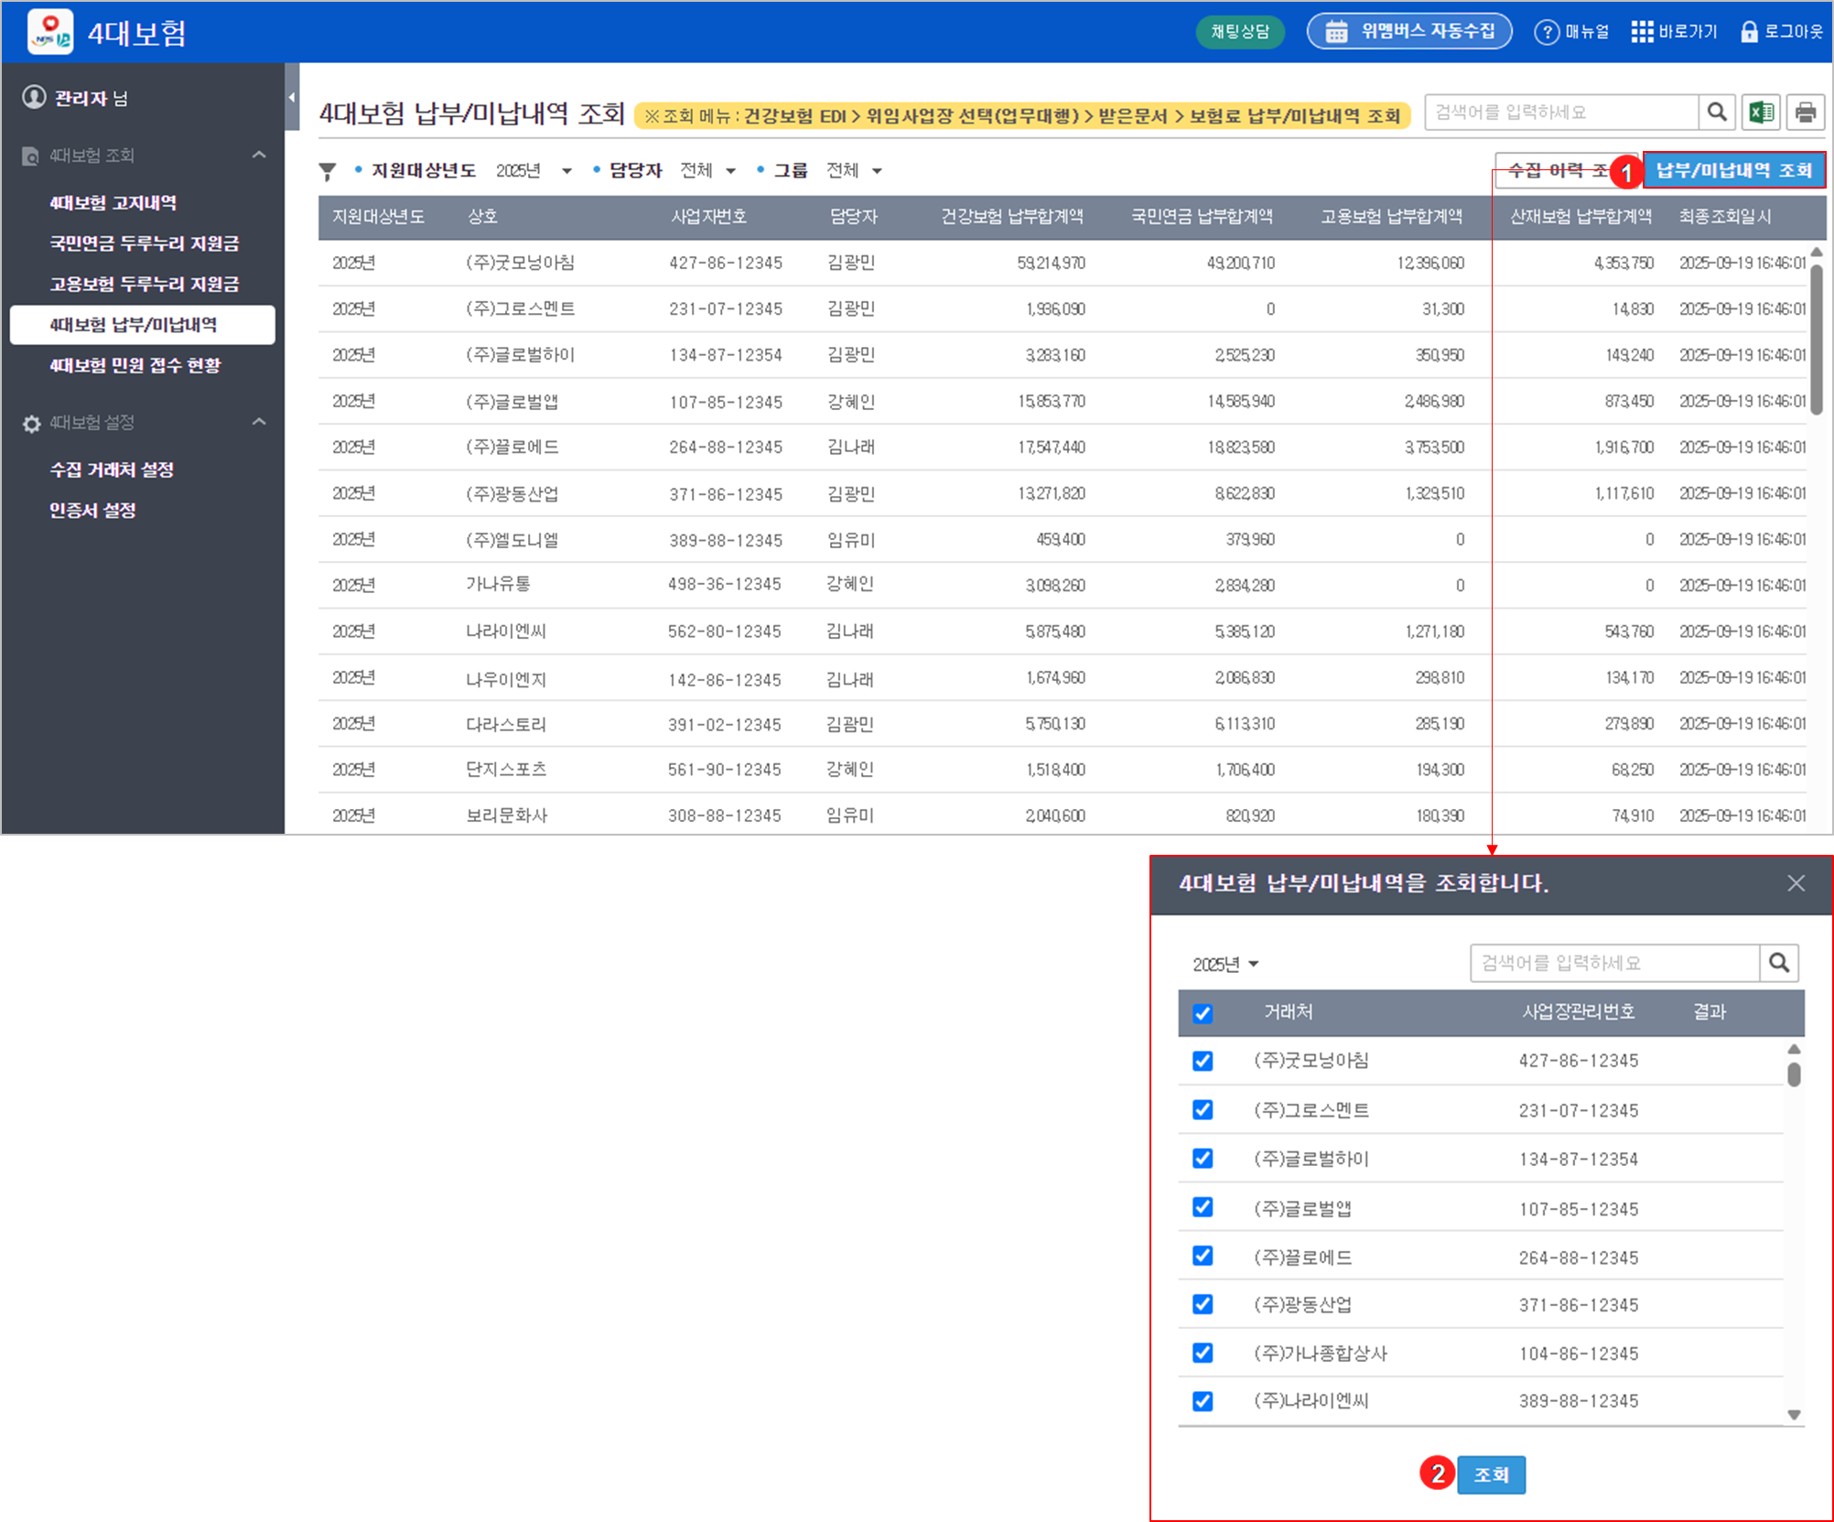The height and width of the screenshot is (1522, 1834).
Task: Open the 바로가기 grid icon
Action: click(x=1642, y=32)
